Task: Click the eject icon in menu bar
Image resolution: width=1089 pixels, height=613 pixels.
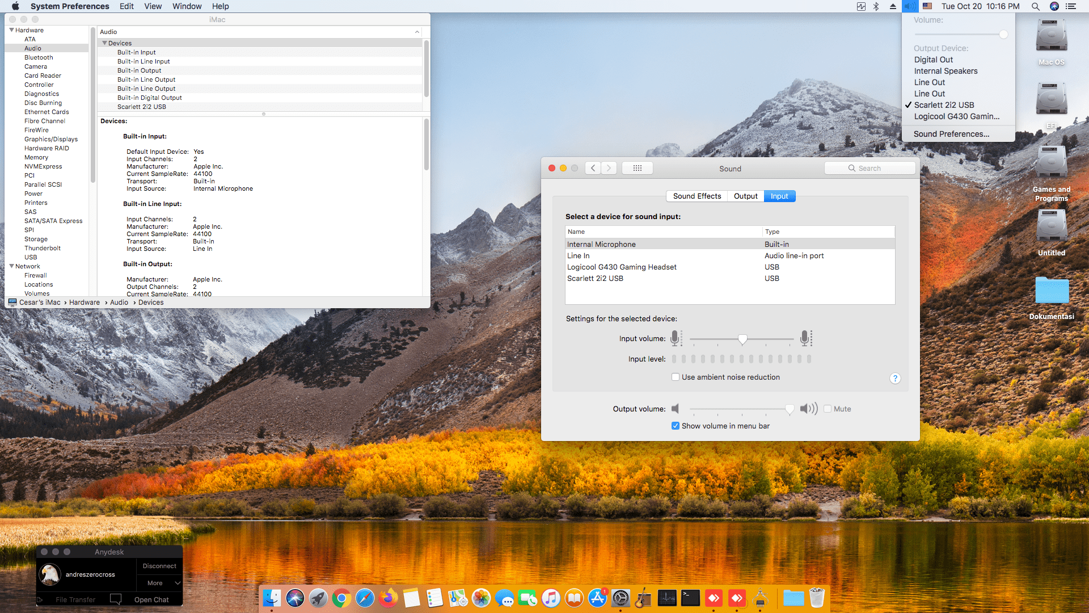Action: click(893, 6)
